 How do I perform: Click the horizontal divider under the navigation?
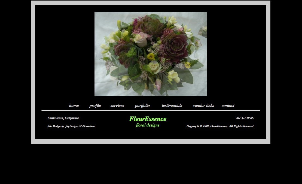(x=151, y=110)
